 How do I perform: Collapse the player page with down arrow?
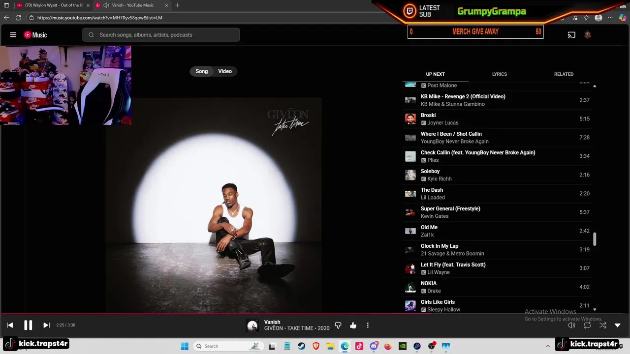click(618, 325)
